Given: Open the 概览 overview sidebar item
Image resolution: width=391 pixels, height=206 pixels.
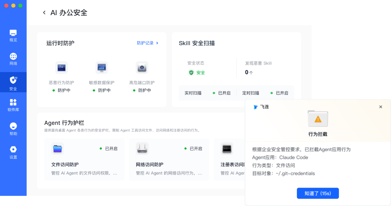Looking at the screenshot, I should pos(13,36).
